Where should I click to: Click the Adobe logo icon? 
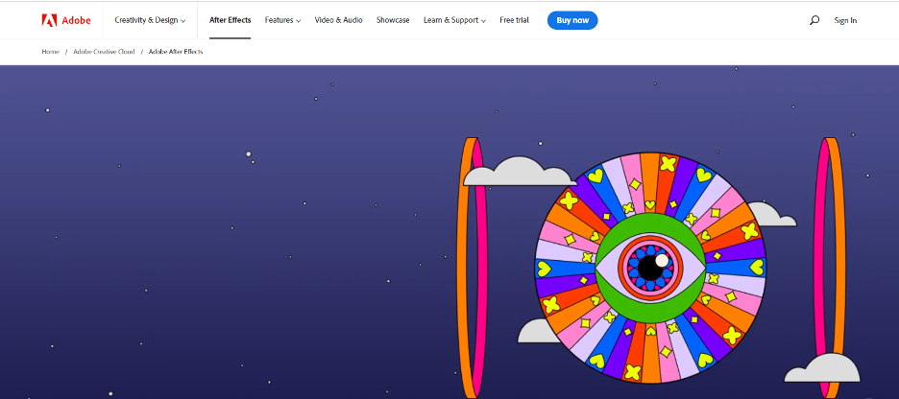click(49, 20)
